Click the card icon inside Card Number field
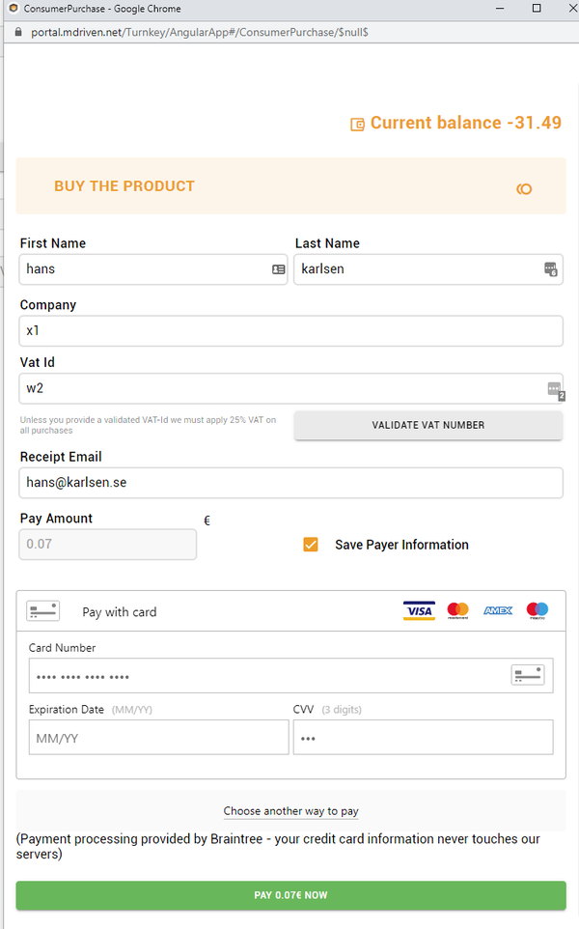The height and width of the screenshot is (929, 579). point(528,675)
